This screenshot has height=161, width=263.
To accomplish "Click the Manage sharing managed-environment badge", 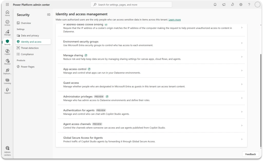I will pos(86,55).
